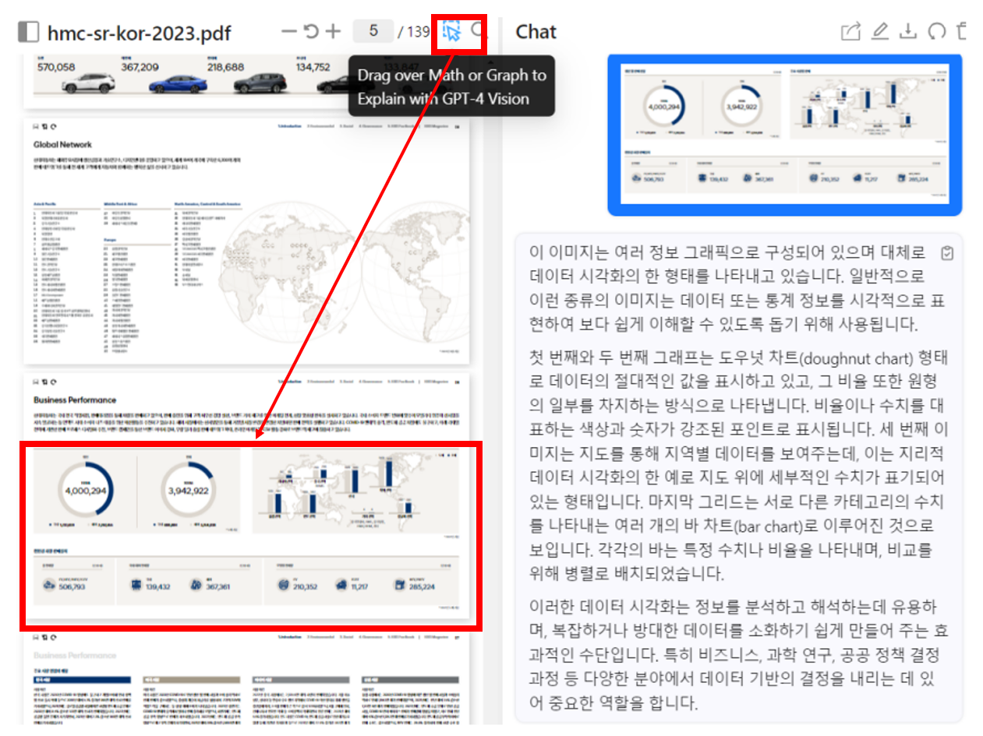983x736 pixels.
Task: Open the PDF search magnifier icon
Action: pyautogui.click(x=479, y=31)
